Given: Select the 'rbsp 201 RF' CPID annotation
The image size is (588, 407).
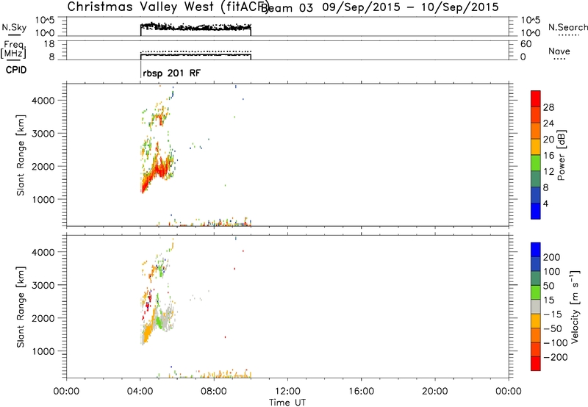Looking at the screenshot, I should point(172,73).
